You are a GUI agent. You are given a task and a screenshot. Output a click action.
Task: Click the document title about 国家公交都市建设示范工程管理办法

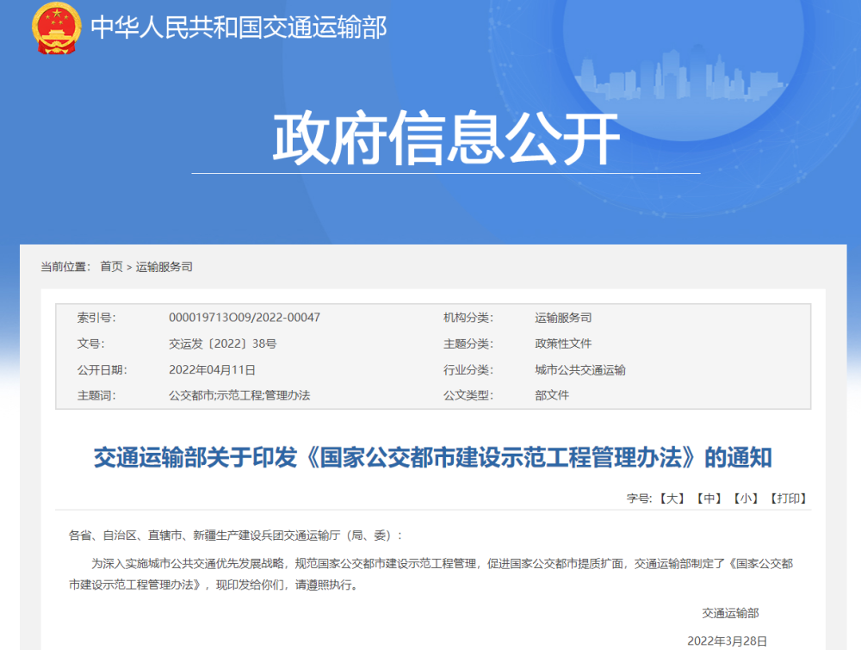[x=432, y=457]
